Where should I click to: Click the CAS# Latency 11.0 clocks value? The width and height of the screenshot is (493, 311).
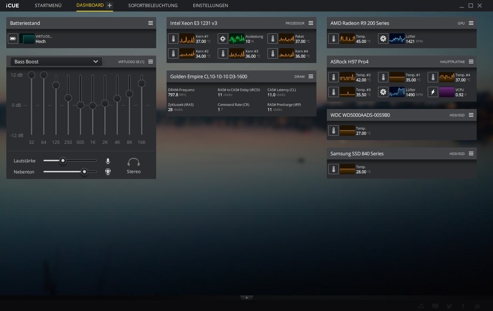[276, 95]
